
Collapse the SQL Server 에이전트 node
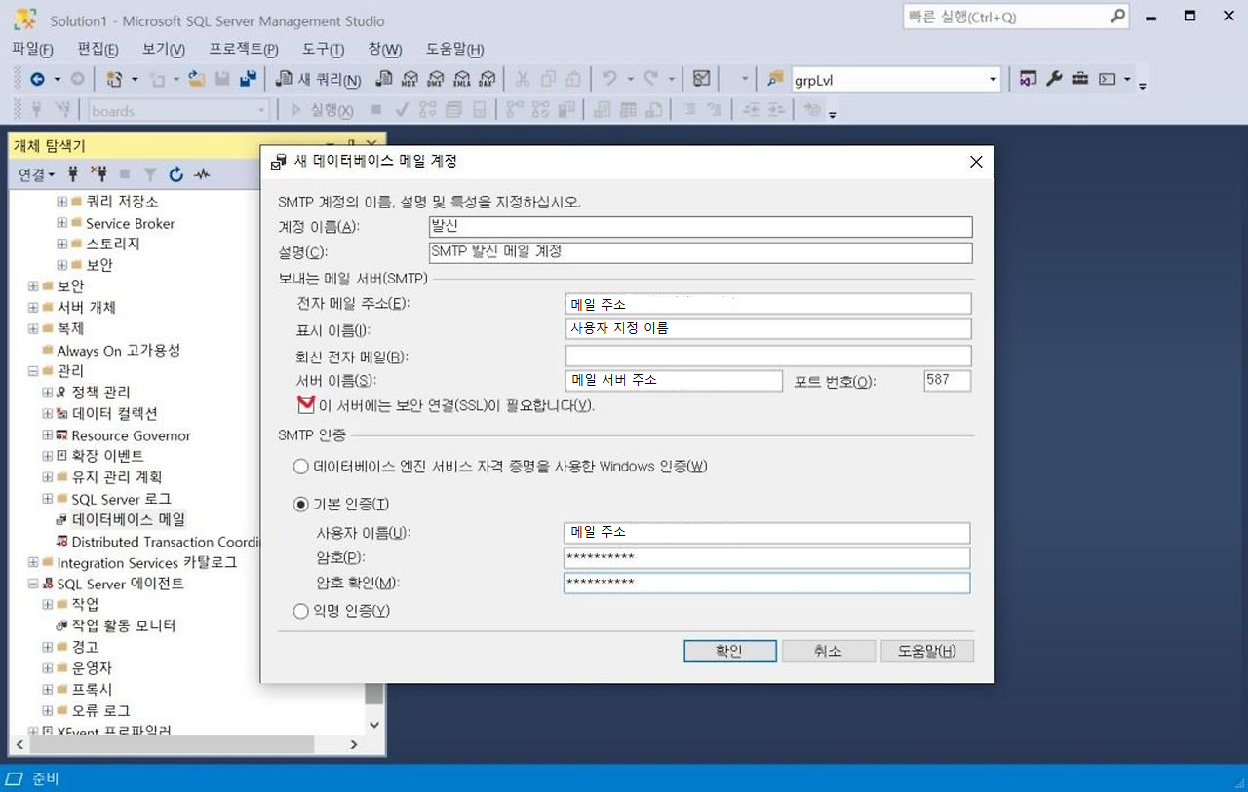(34, 584)
